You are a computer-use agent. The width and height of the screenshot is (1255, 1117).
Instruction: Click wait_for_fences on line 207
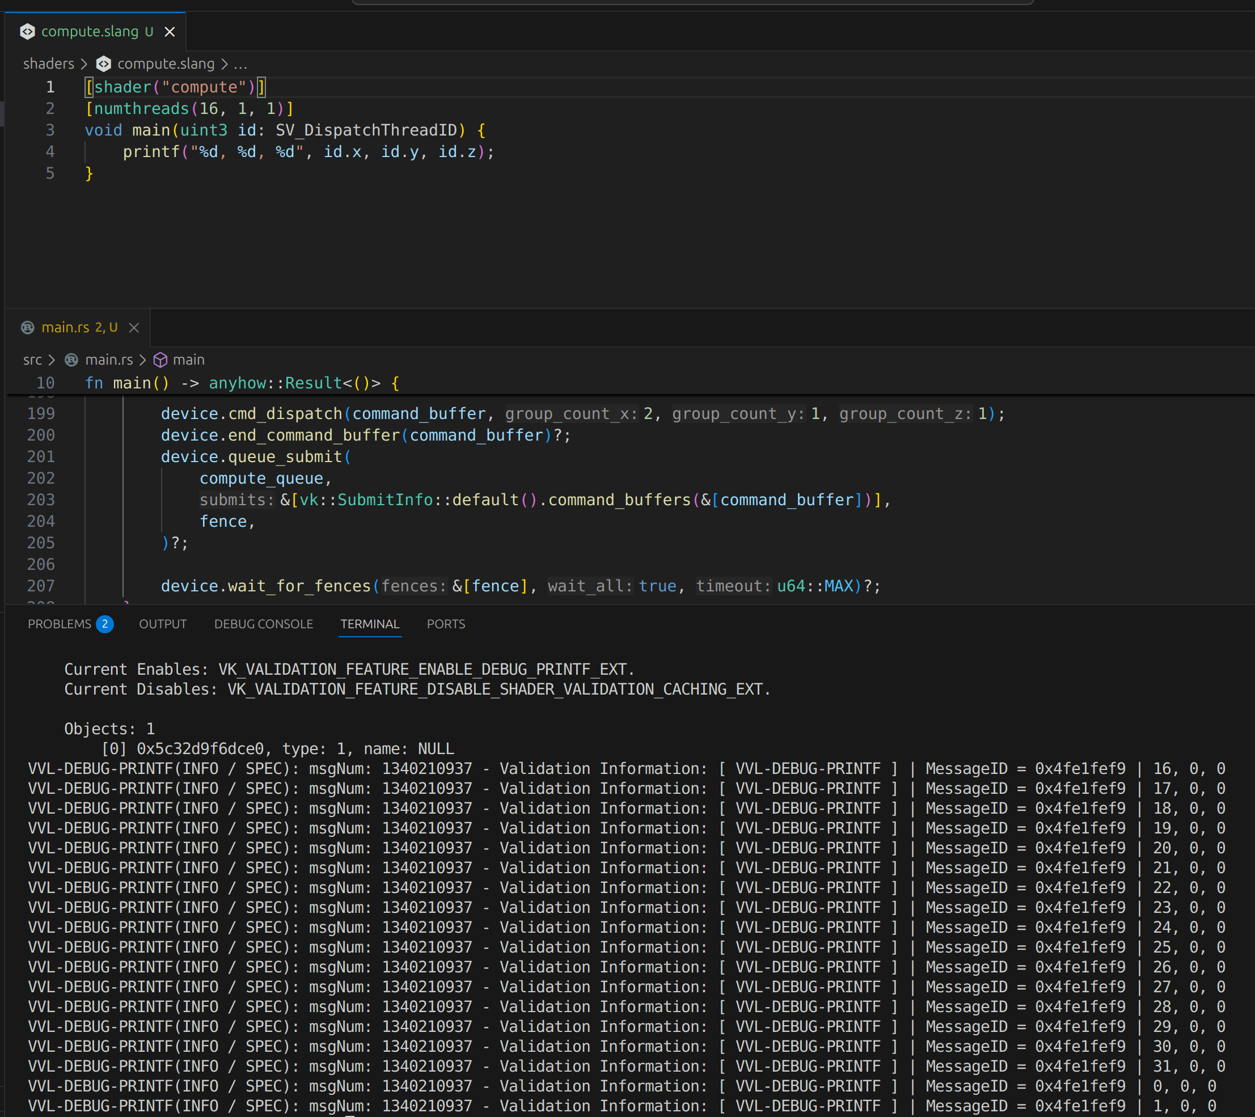click(x=299, y=586)
